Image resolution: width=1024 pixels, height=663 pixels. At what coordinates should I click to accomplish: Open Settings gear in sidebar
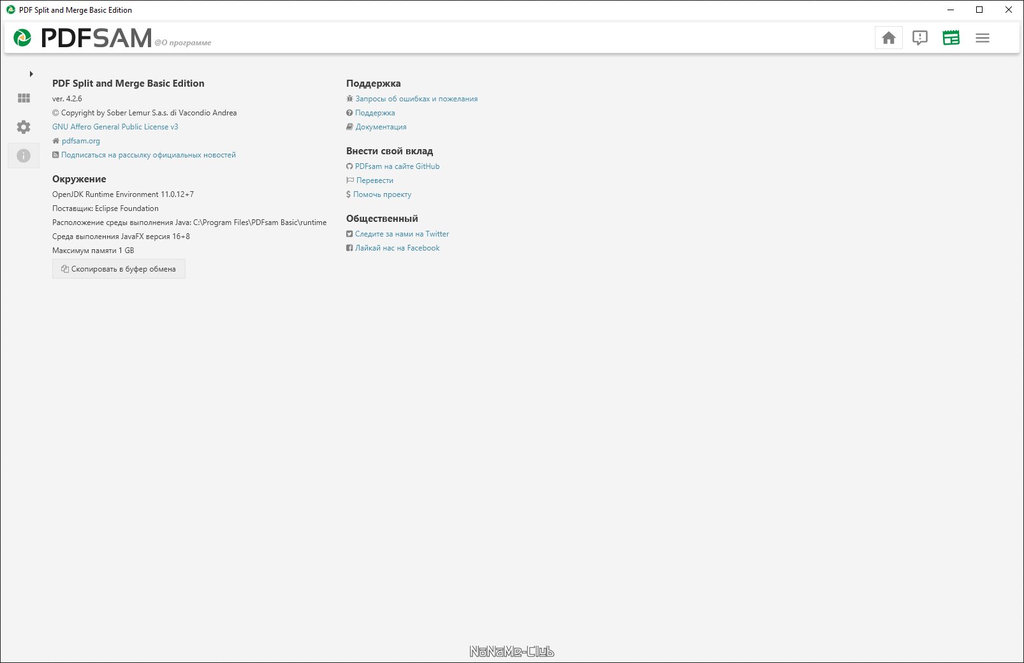(x=24, y=127)
